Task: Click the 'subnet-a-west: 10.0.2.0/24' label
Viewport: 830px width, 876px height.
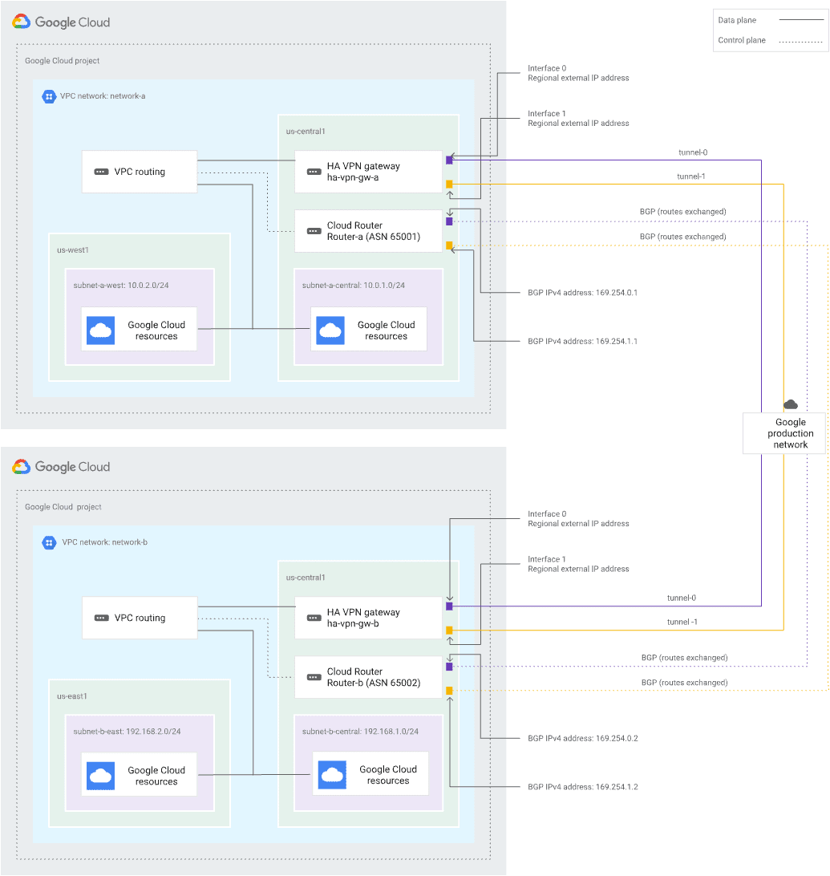Action: pyautogui.click(x=120, y=285)
